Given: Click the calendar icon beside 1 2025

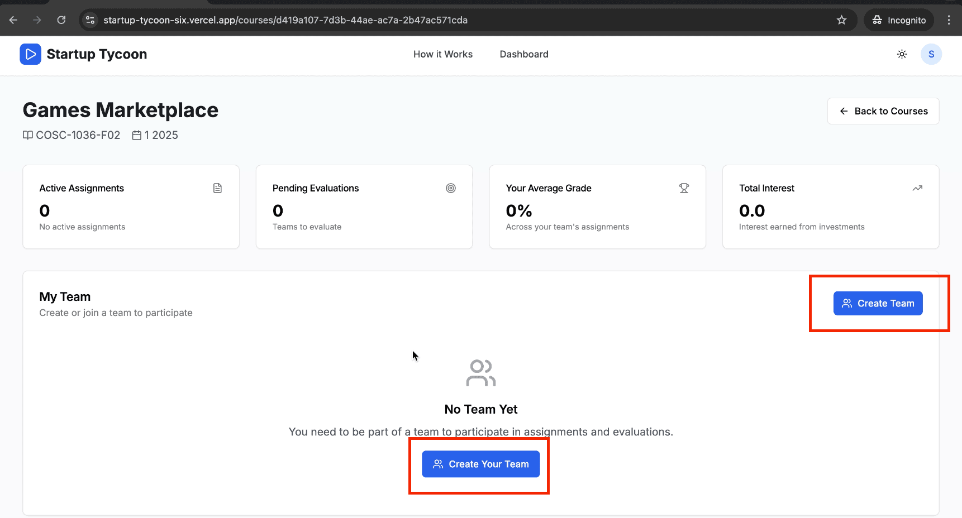Looking at the screenshot, I should point(137,135).
